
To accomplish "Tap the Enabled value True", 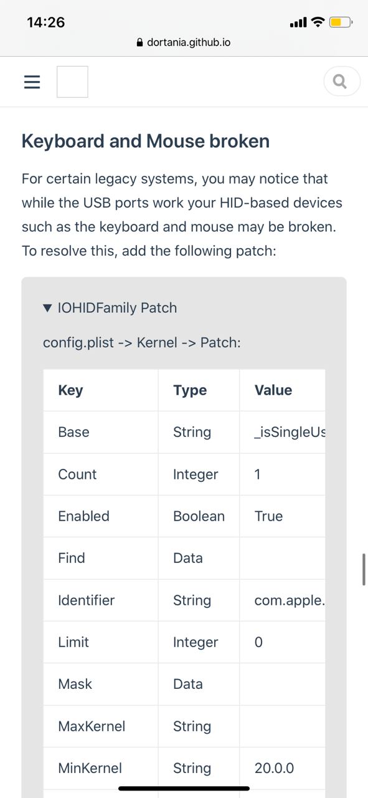I will point(269,516).
